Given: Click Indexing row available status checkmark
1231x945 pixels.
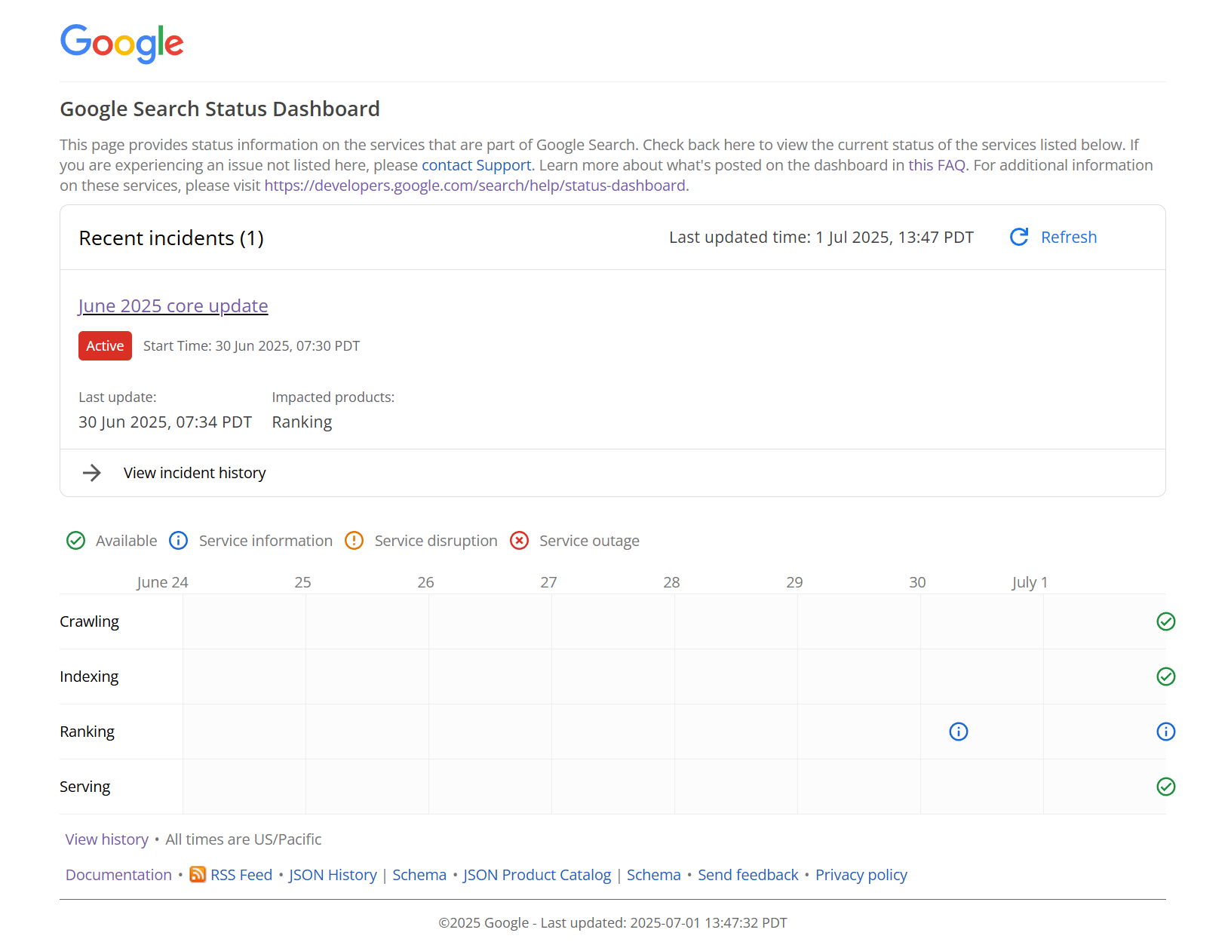Looking at the screenshot, I should (1166, 677).
